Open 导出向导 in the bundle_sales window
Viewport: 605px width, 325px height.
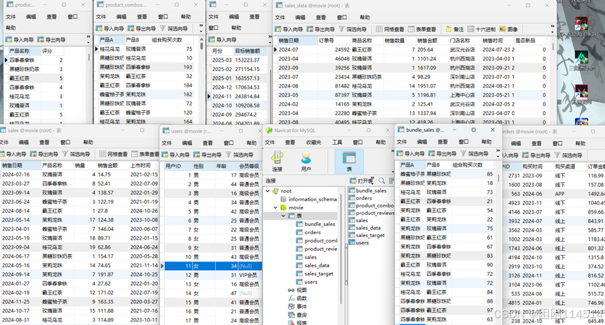click(443, 154)
